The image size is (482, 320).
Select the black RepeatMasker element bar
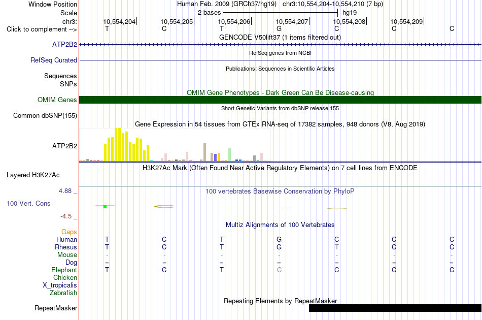tap(395, 308)
